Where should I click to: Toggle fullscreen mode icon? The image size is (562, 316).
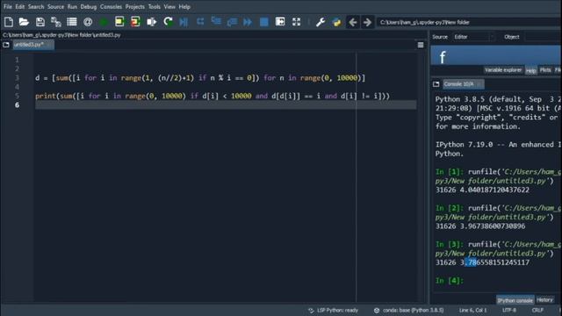[296, 22]
